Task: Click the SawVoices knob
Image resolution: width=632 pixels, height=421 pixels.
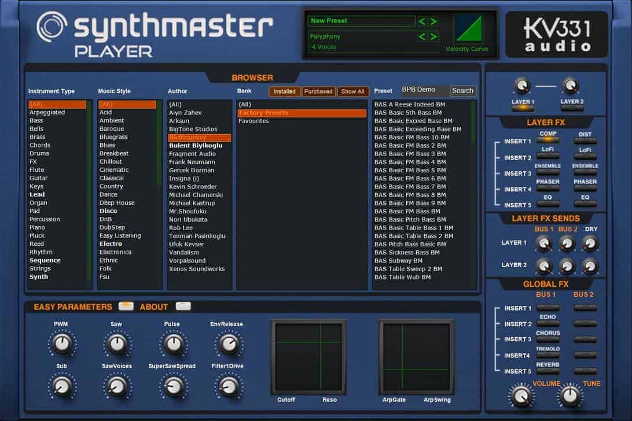Action: (117, 387)
